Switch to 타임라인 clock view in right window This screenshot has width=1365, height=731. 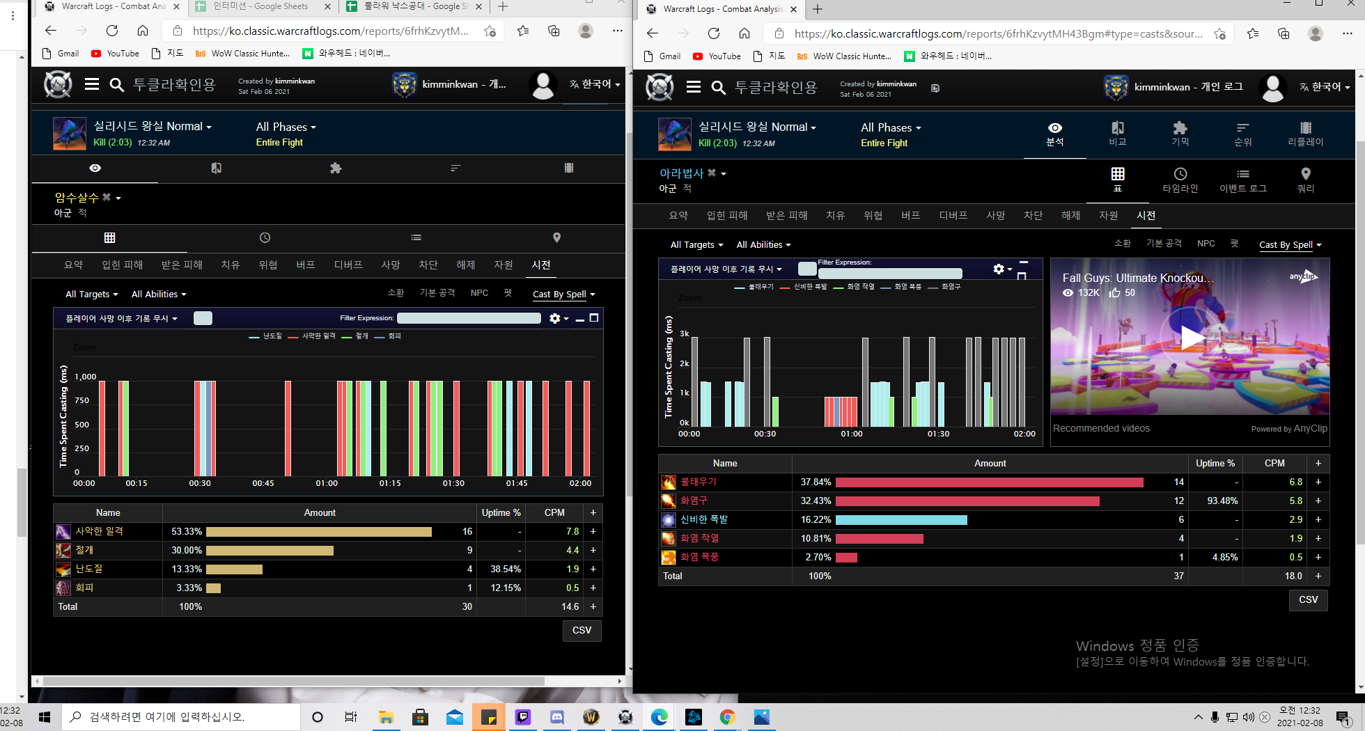click(1180, 180)
